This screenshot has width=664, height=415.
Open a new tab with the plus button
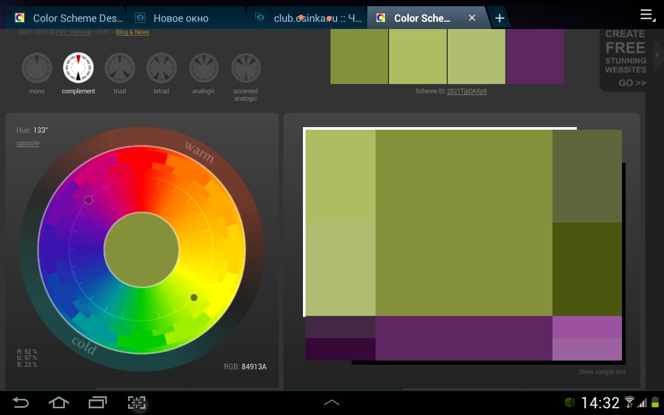coord(500,18)
